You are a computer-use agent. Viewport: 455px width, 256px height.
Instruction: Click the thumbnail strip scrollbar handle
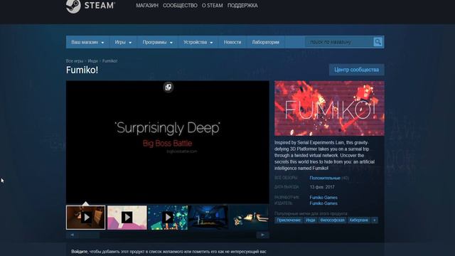tap(89, 235)
